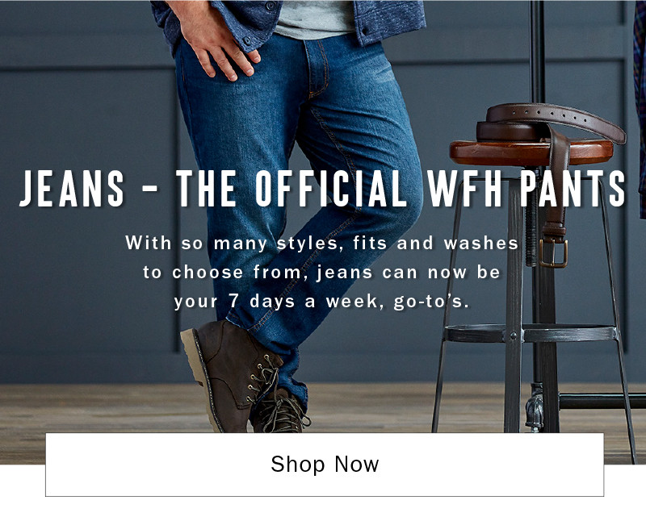Click the laced boot planted on the floor
The height and width of the screenshot is (521, 646).
281,411
